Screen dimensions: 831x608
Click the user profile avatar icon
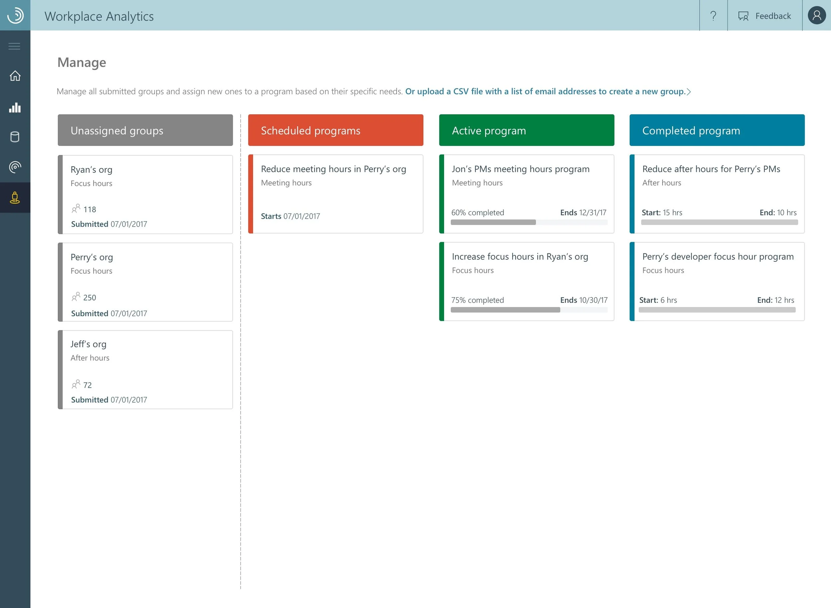click(x=816, y=16)
